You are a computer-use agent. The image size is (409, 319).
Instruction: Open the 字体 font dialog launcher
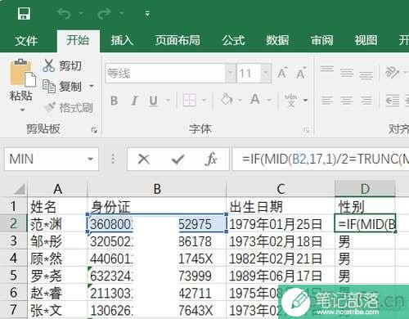pyautogui.click(x=307, y=130)
